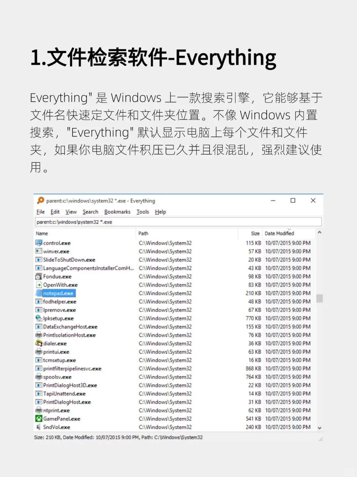Viewport: 357px width, 477px height.
Task: Click the printfilterpipelinesvc.exe file icon
Action: click(39, 368)
